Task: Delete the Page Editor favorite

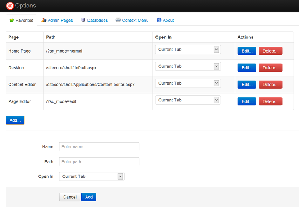Action: [270, 101]
